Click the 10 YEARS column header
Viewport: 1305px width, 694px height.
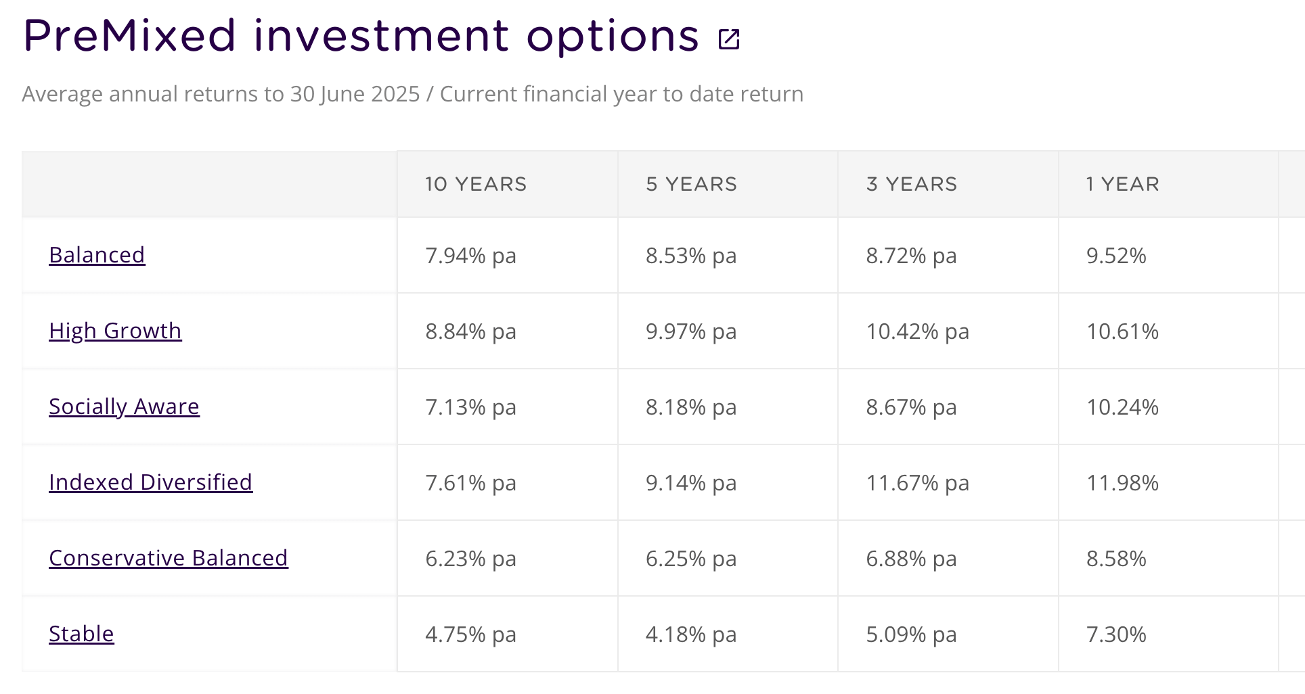(476, 184)
